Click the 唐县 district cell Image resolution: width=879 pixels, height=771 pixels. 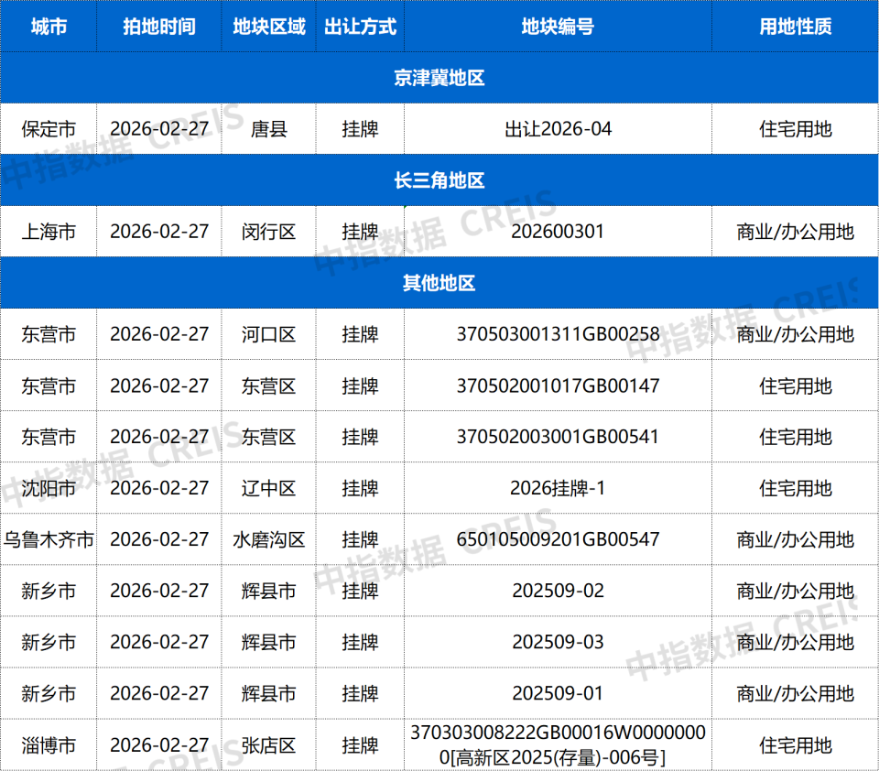[268, 129]
